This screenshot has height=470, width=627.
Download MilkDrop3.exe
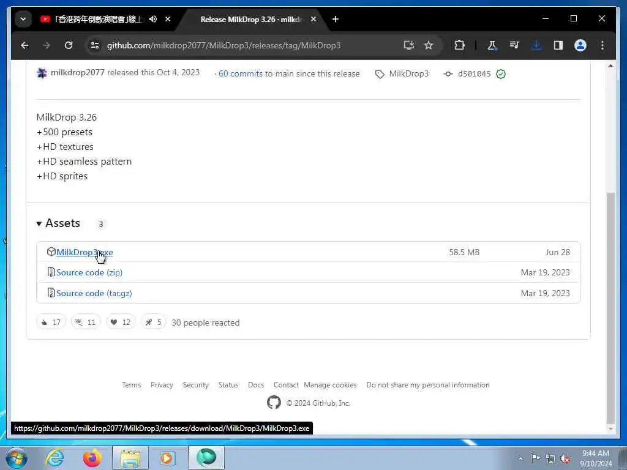pyautogui.click(x=84, y=252)
